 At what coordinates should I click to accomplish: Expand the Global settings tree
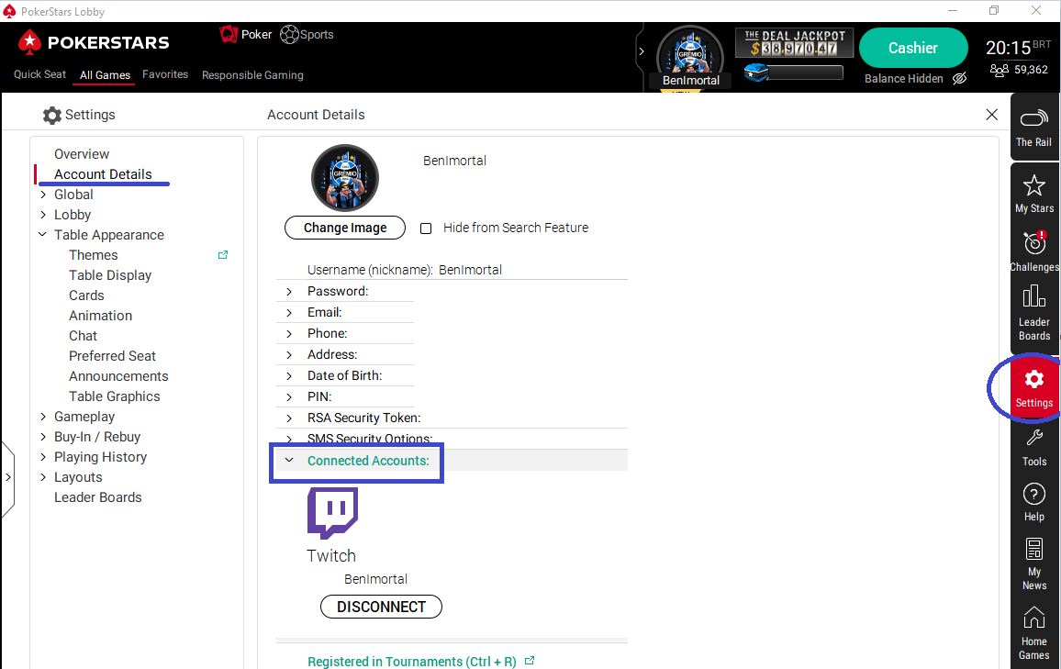click(42, 195)
